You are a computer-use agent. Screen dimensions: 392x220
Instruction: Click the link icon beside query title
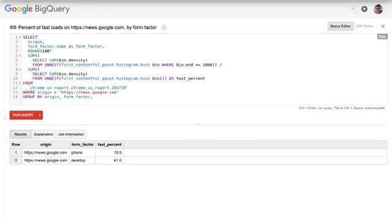click(x=13, y=28)
